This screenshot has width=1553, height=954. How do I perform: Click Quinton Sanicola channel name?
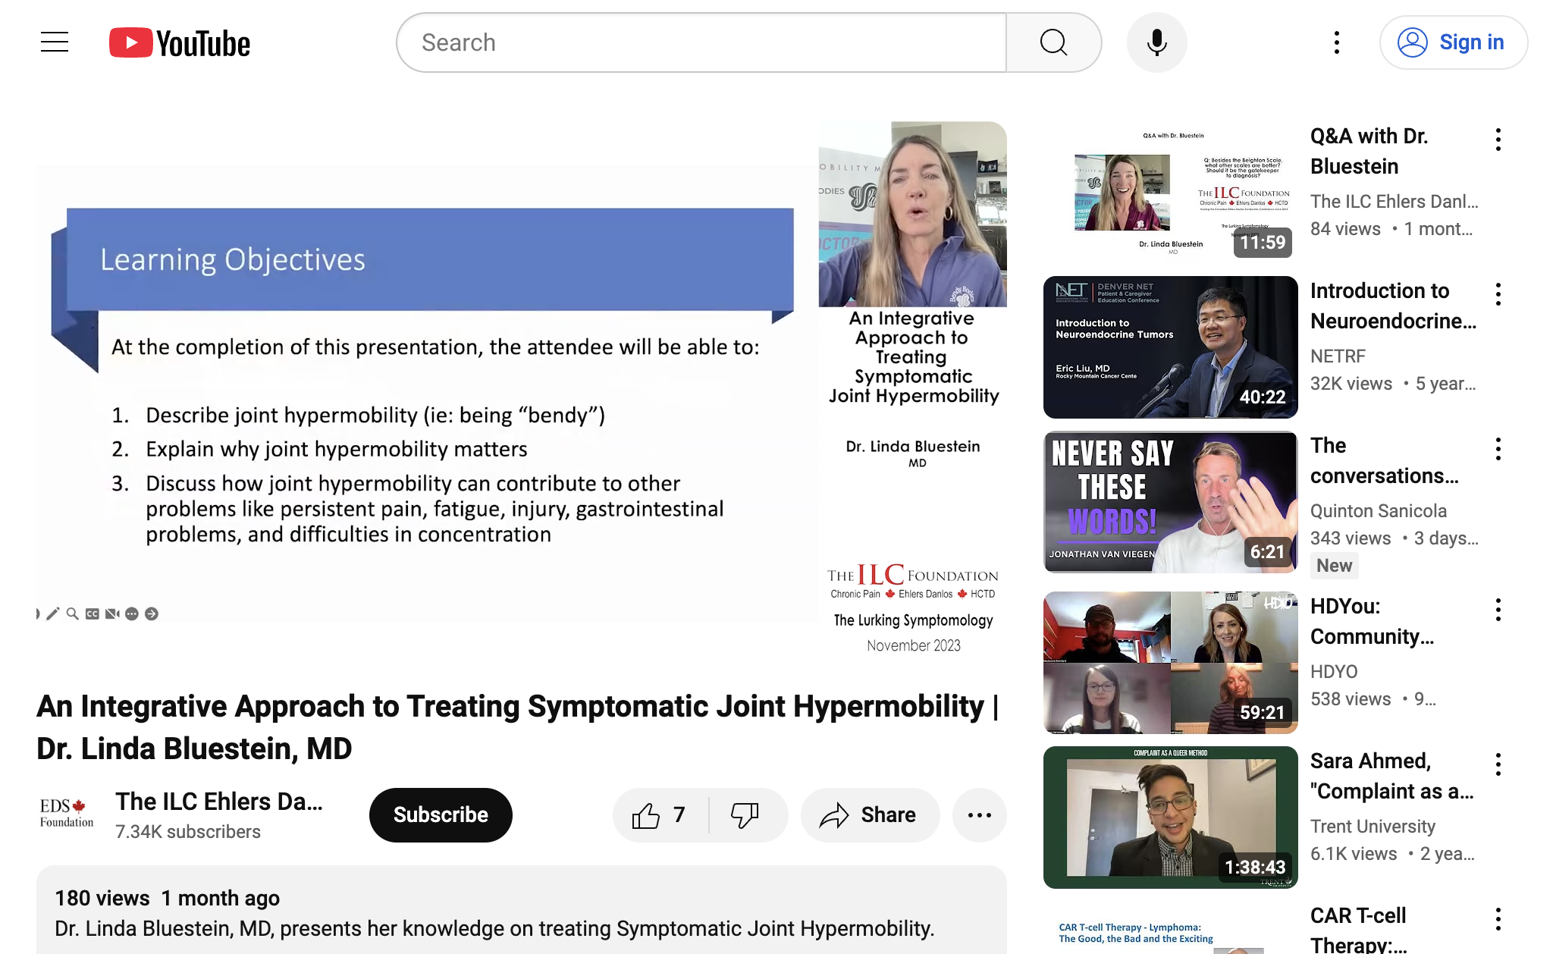(x=1379, y=511)
